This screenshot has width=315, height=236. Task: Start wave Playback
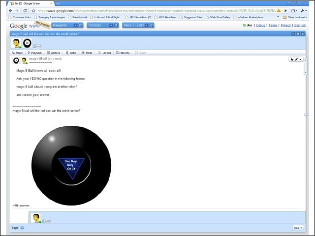tap(35, 53)
